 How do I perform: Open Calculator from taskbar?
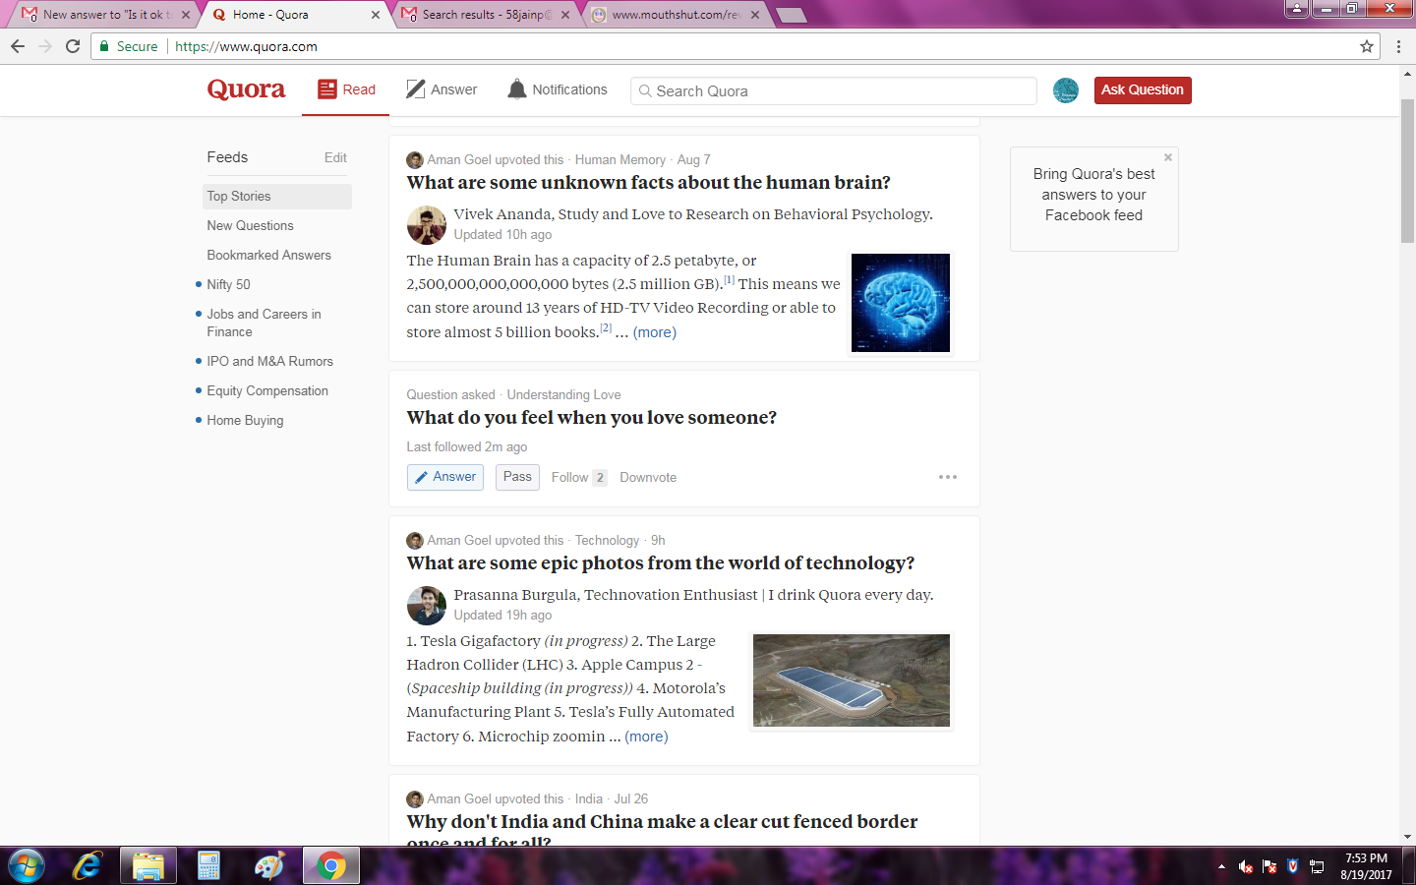(208, 866)
